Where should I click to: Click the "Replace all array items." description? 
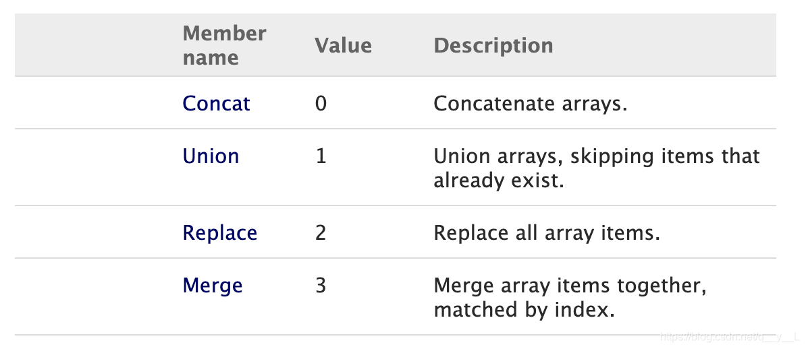point(546,232)
